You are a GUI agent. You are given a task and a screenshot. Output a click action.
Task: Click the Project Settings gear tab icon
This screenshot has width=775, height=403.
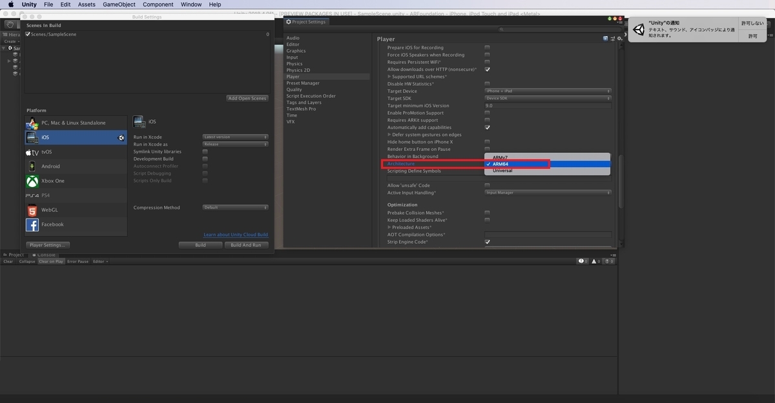pyautogui.click(x=289, y=21)
